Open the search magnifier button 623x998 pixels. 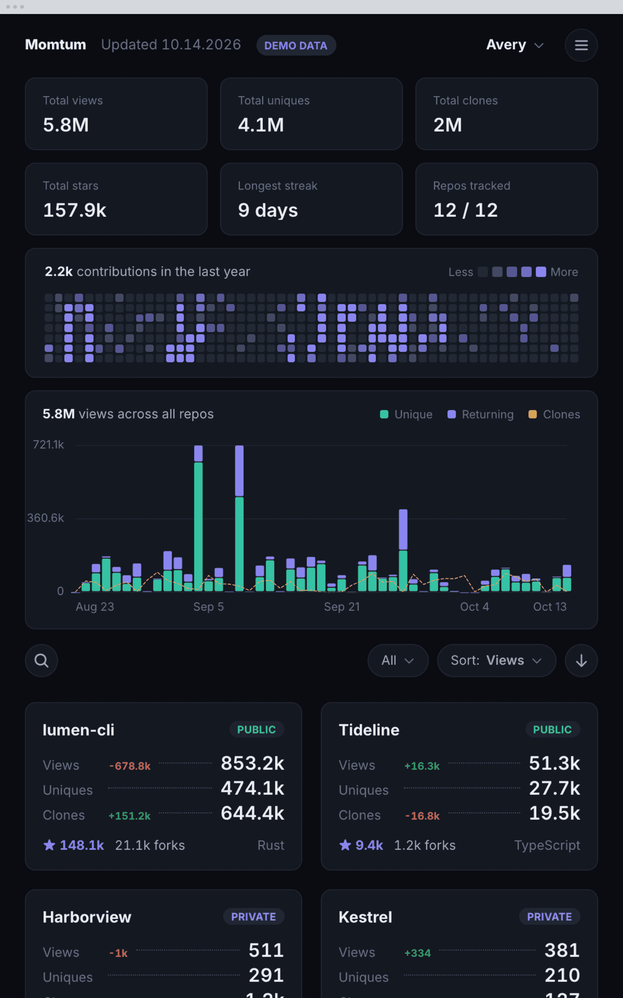pos(42,660)
